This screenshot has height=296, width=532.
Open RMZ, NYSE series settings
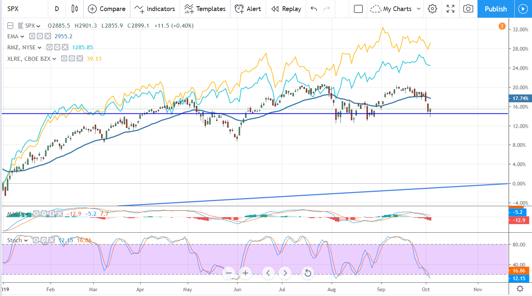(x=57, y=47)
